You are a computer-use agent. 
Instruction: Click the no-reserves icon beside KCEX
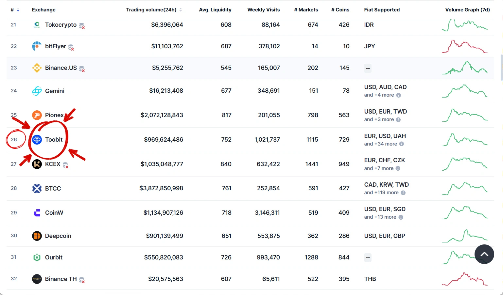65,165
